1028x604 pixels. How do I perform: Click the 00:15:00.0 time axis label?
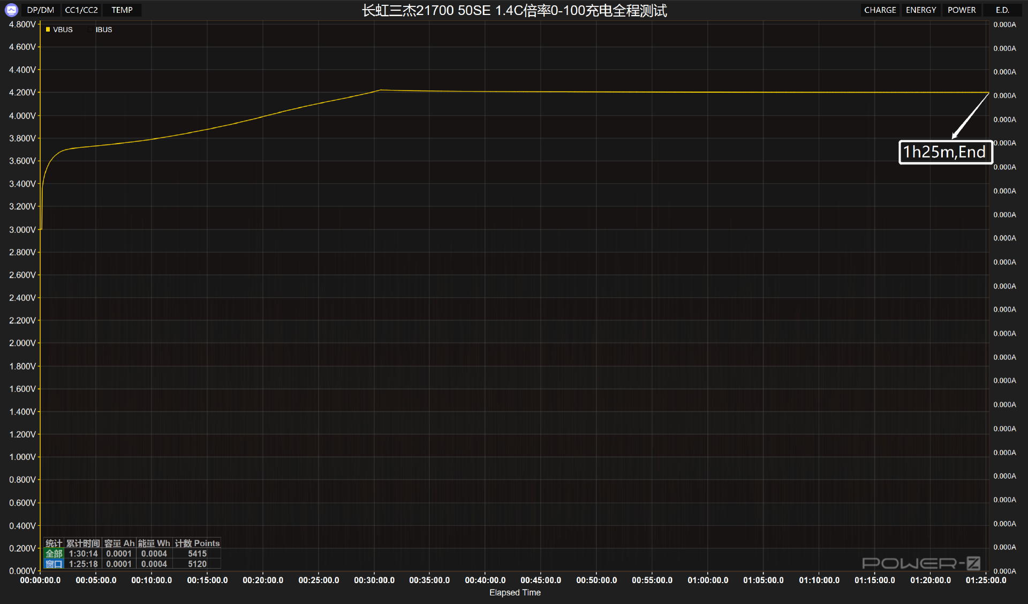click(207, 580)
